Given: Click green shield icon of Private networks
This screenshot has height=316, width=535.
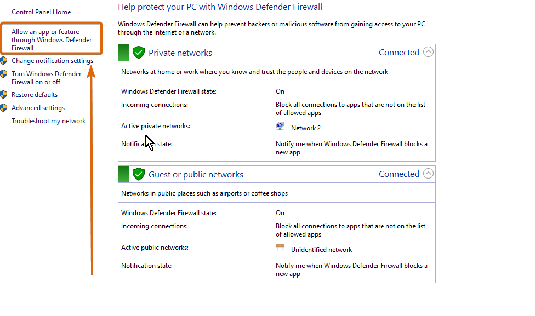Looking at the screenshot, I should click(139, 53).
